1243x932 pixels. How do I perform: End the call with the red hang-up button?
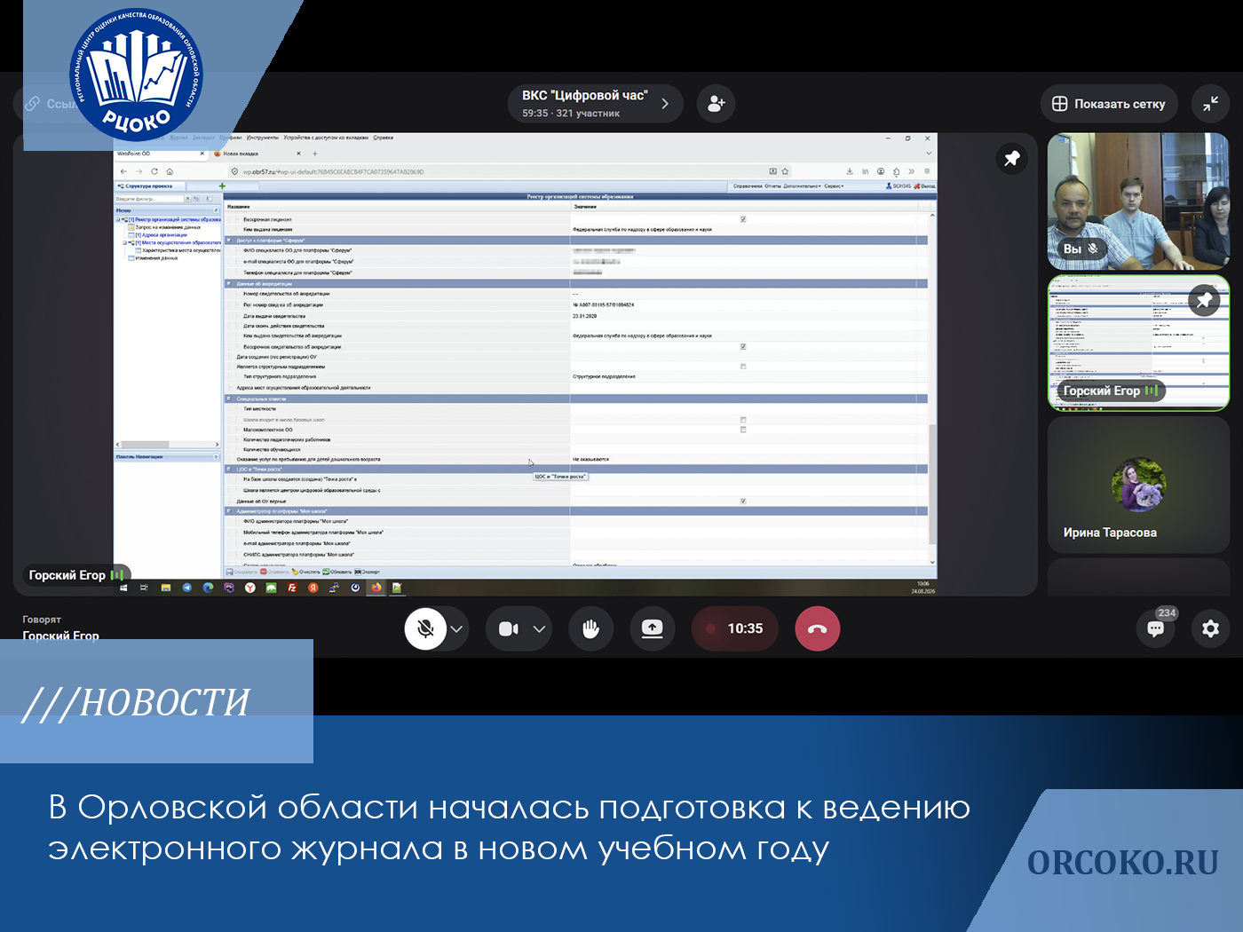[x=817, y=628]
